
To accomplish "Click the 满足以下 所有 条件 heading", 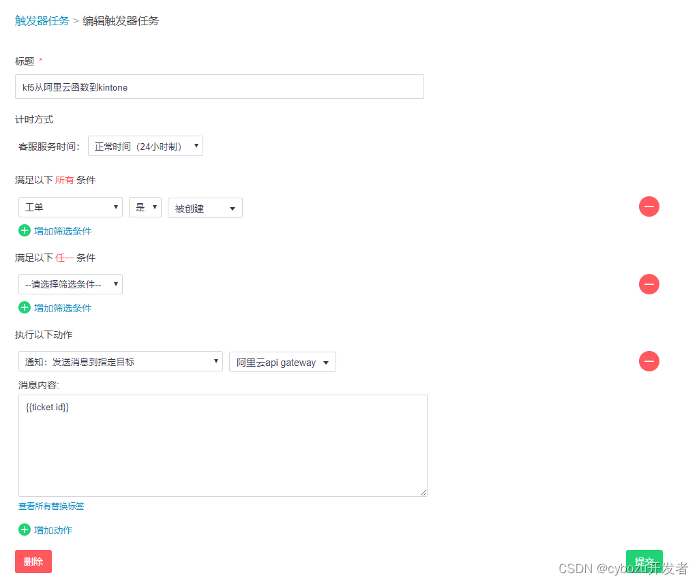I will 55,180.
